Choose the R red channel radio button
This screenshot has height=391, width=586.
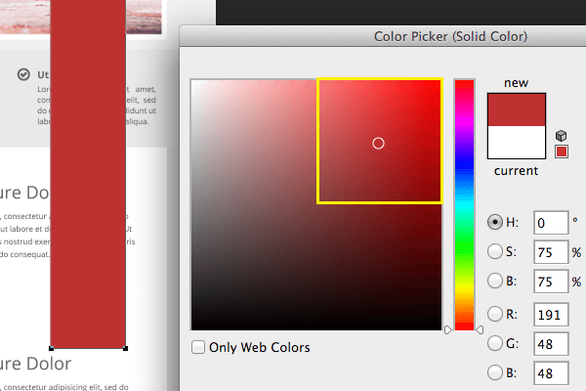(x=495, y=314)
